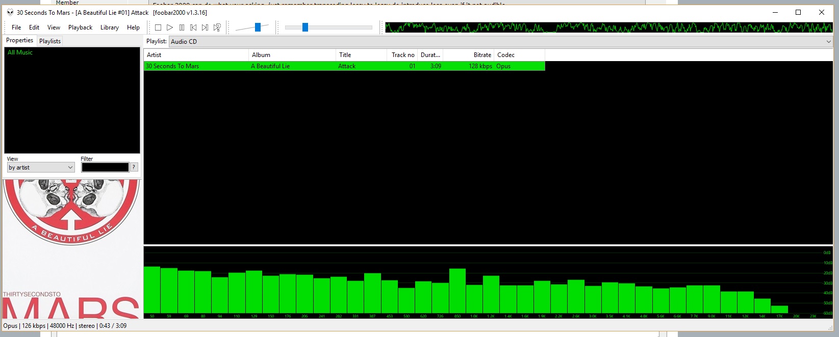The image size is (839, 337).
Task: Switch to the Properties tab
Action: tap(19, 40)
